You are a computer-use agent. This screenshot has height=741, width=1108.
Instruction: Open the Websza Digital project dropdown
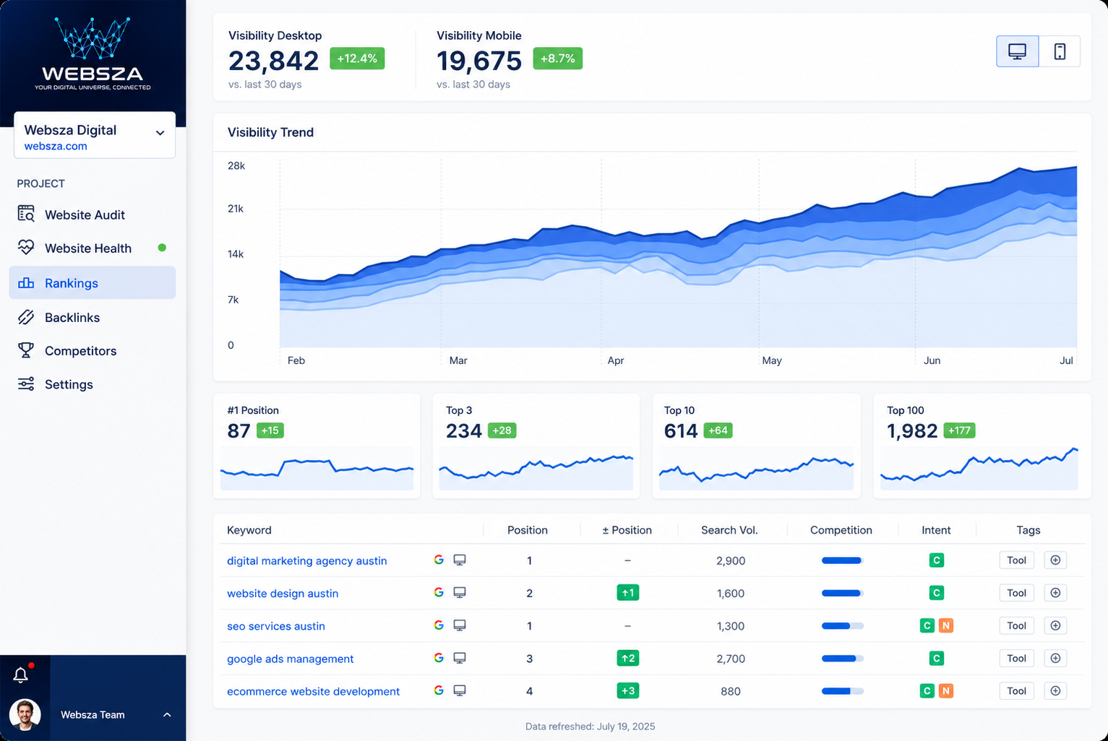95,135
